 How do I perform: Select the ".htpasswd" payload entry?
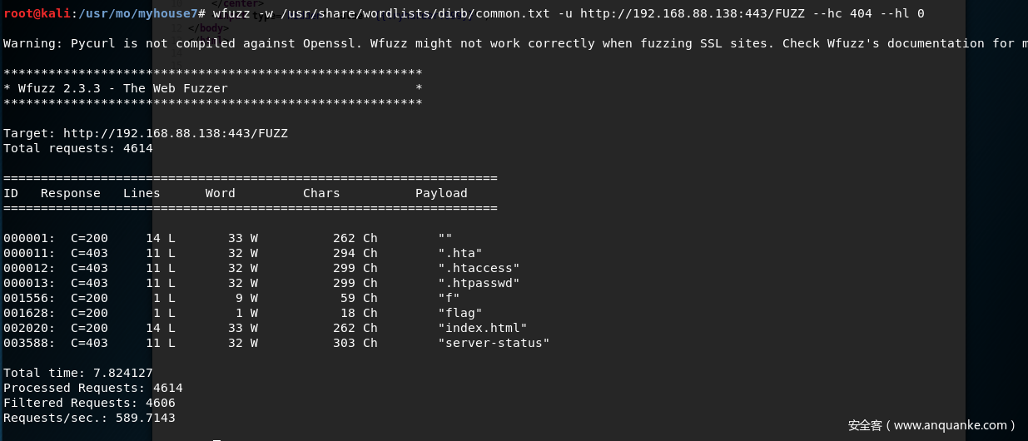[479, 283]
